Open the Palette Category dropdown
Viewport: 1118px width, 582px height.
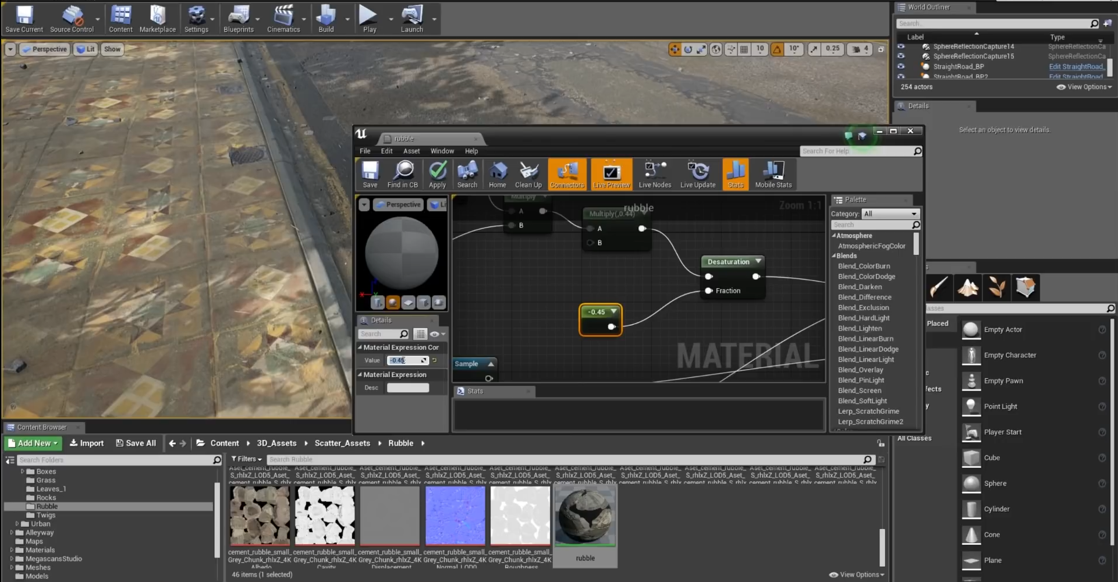tap(890, 214)
